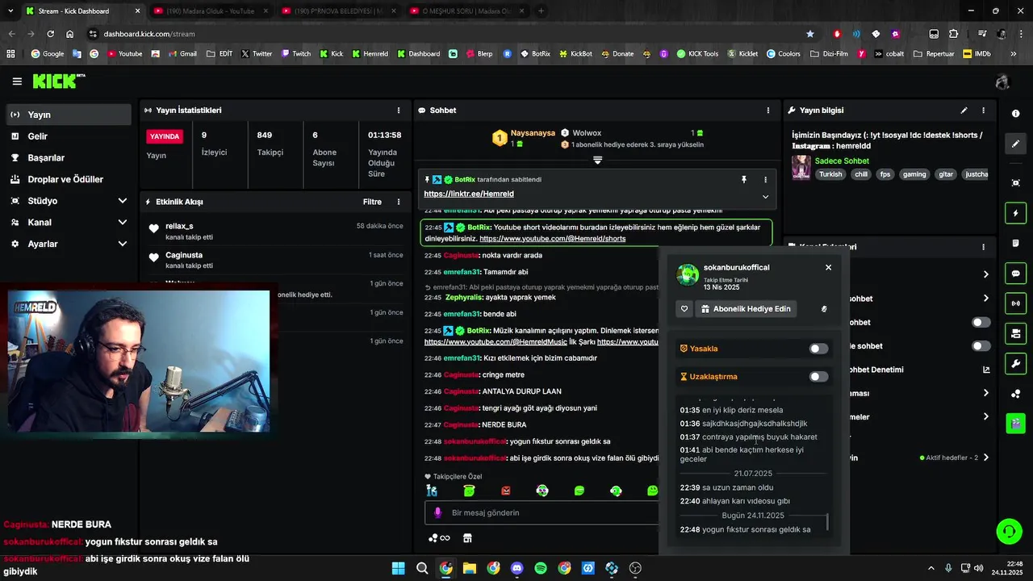Go to the Yayın sidebar item

69,115
